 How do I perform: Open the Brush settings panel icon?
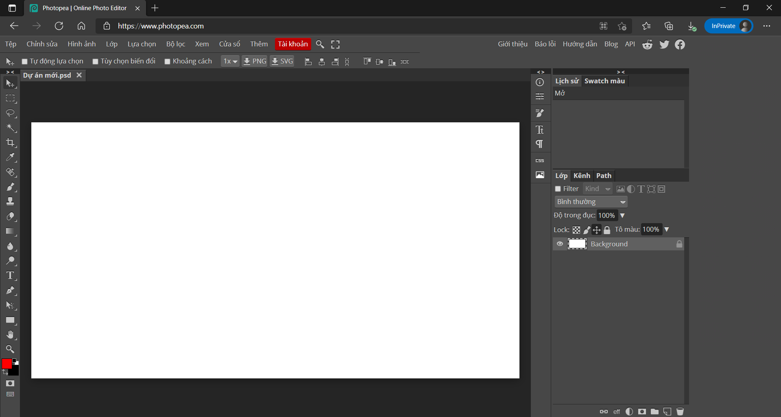click(540, 113)
